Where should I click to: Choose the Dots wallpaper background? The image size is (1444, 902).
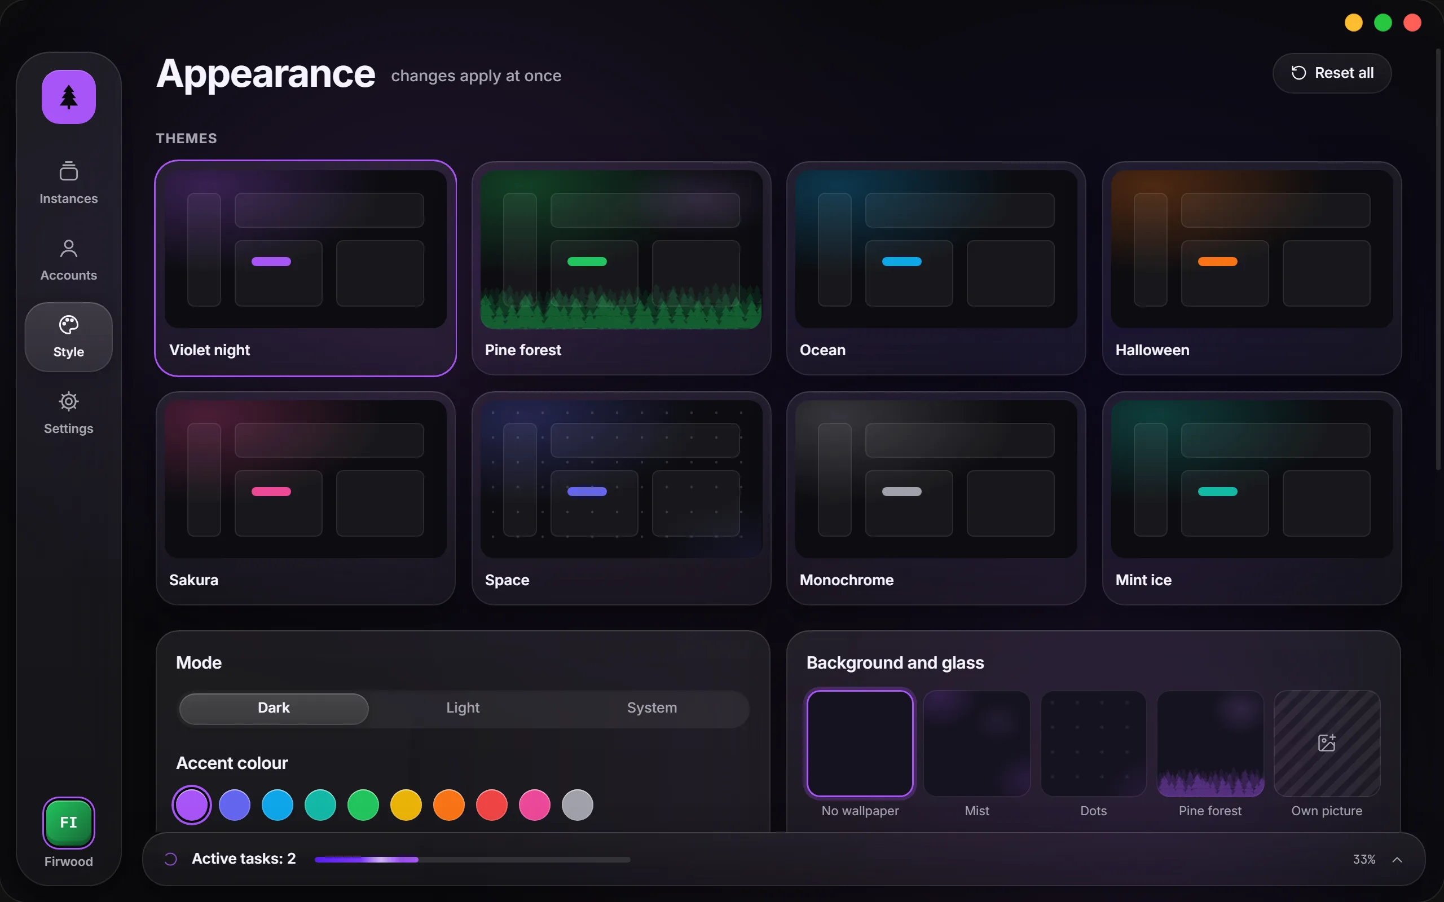(1094, 744)
